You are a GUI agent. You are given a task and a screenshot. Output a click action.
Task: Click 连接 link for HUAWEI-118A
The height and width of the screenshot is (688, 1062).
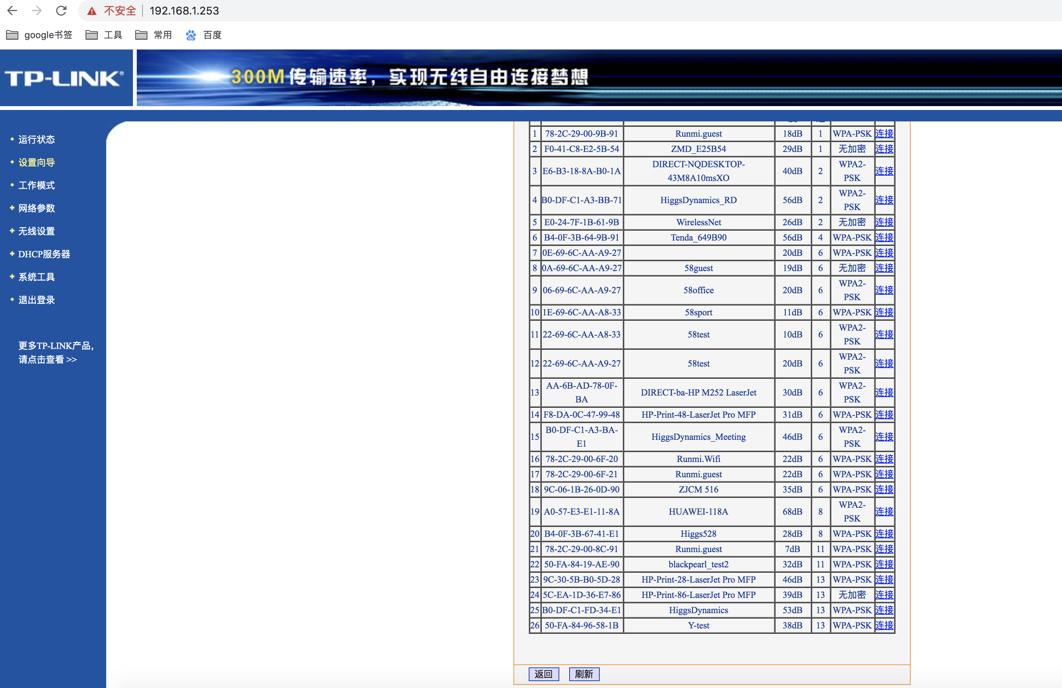(884, 512)
